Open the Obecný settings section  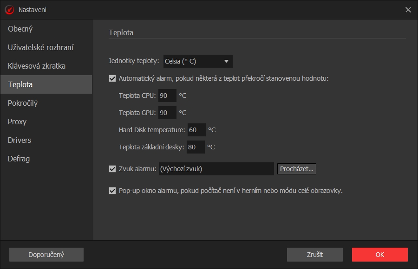[x=20, y=29]
